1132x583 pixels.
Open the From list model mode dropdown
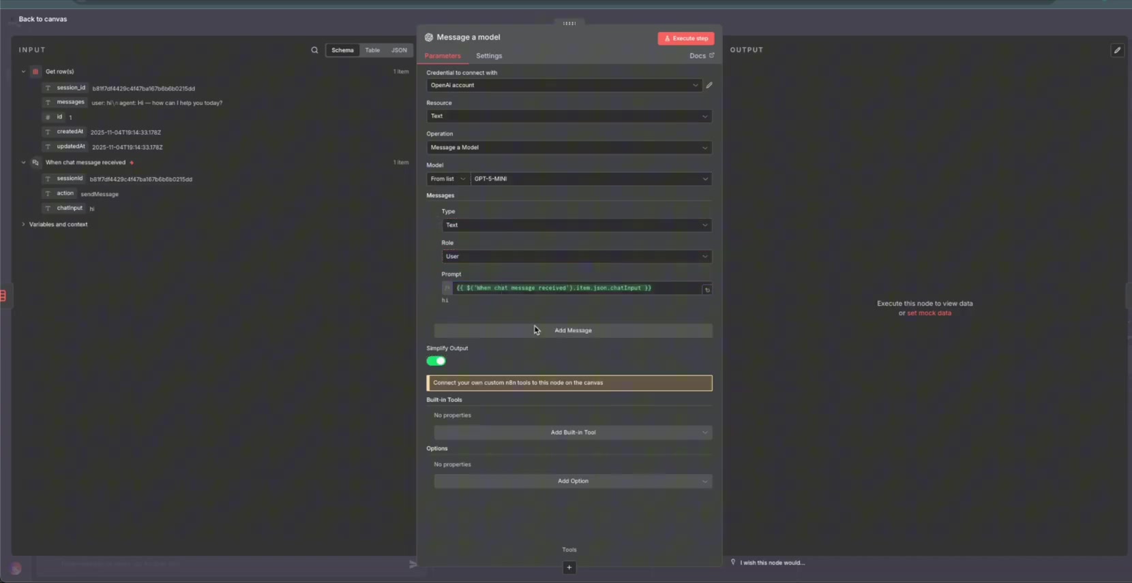448,179
